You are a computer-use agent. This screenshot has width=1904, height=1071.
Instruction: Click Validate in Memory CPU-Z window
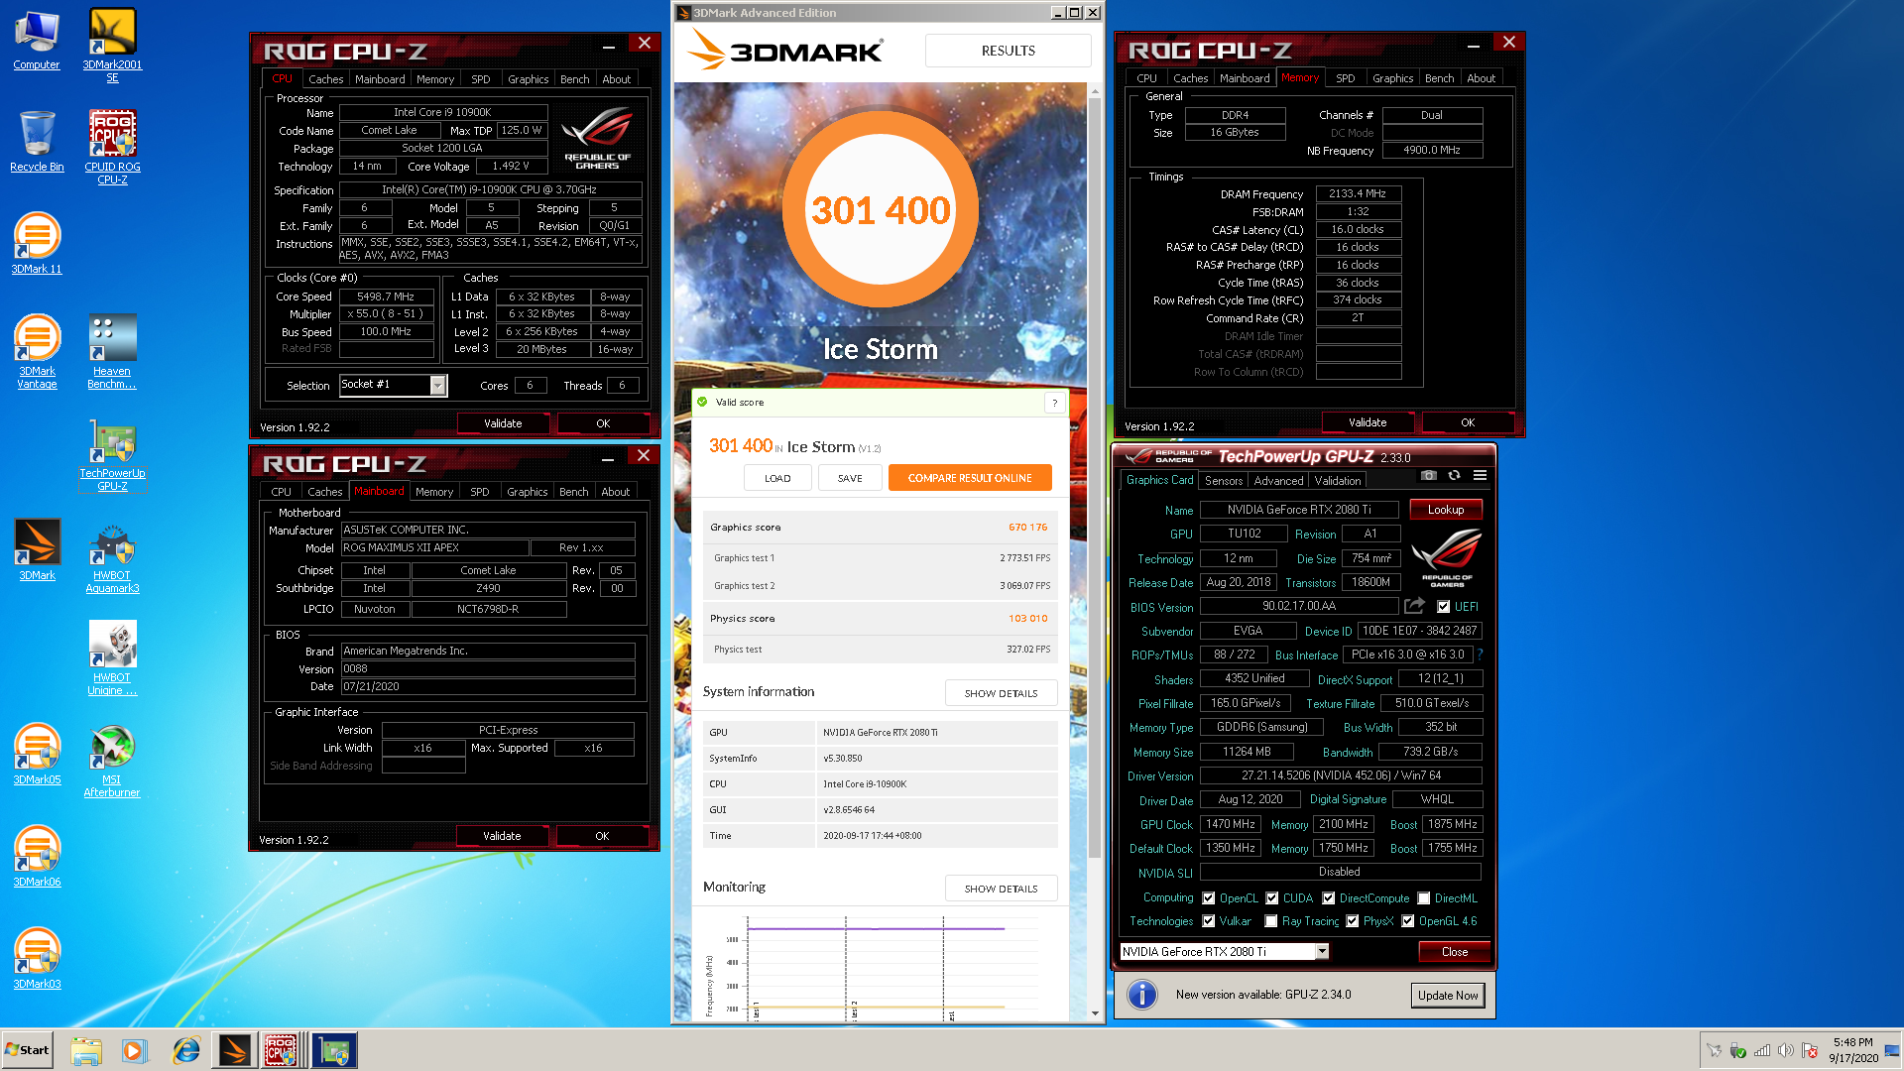tap(1368, 422)
